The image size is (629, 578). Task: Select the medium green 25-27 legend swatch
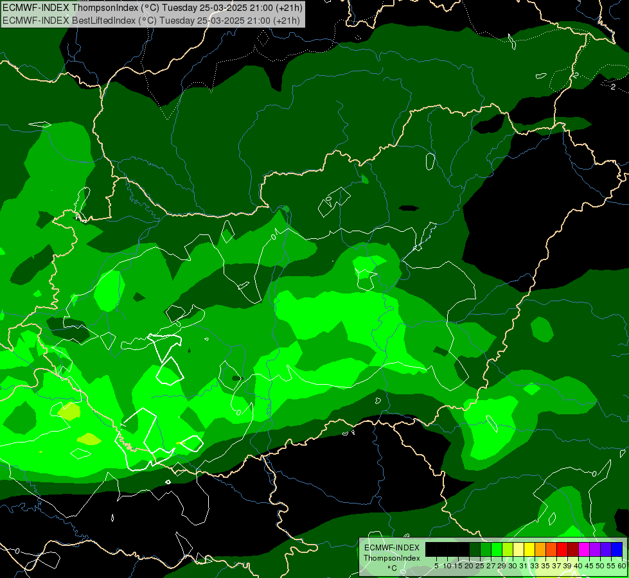[x=486, y=549]
